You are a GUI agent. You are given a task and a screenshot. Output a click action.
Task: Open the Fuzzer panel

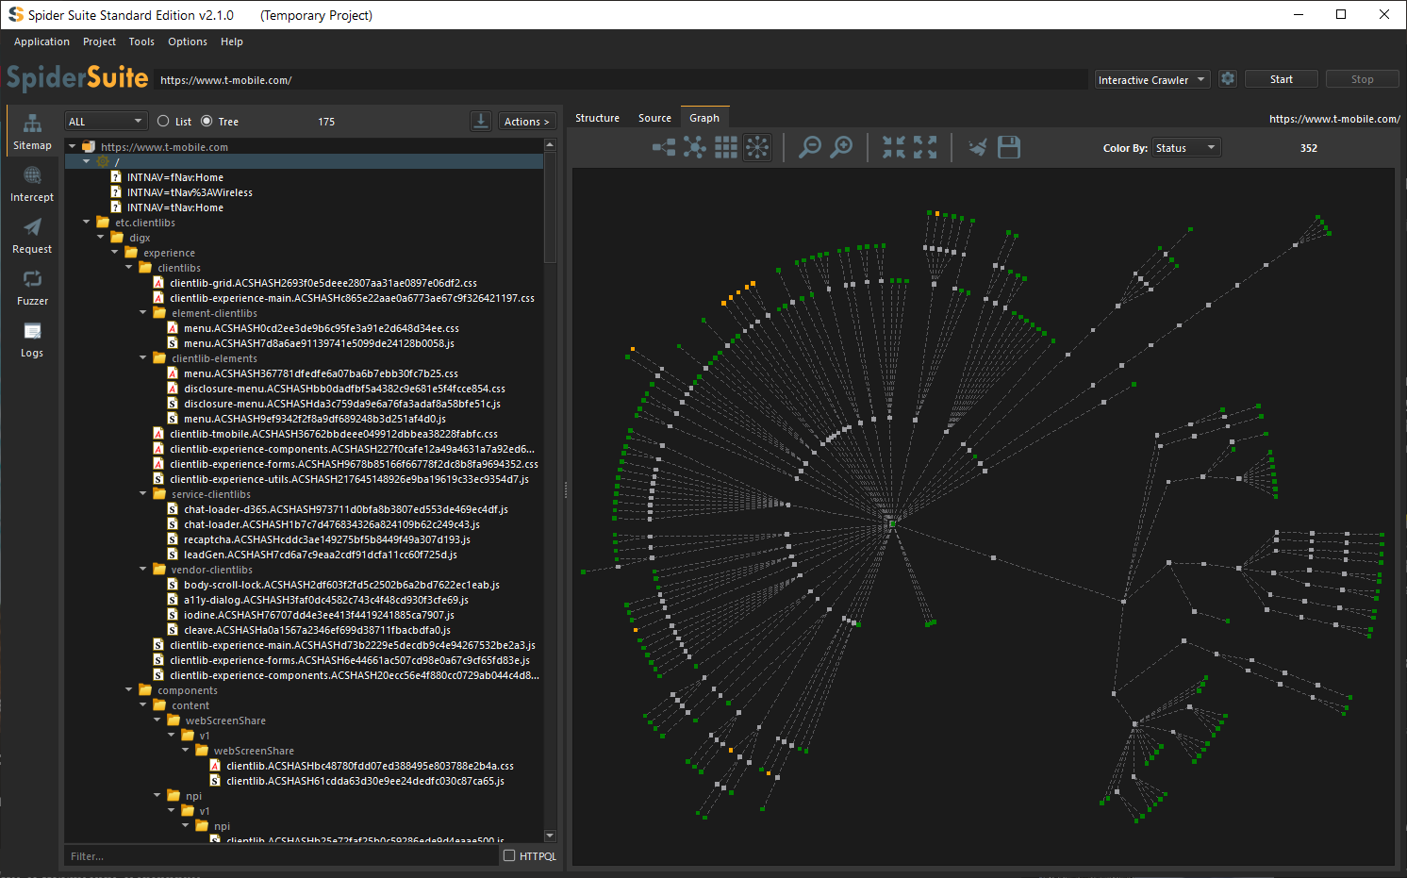tap(32, 287)
